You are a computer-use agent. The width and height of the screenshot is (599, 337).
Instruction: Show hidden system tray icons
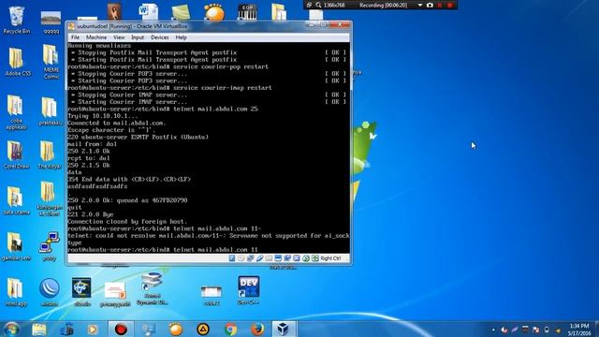[x=493, y=330]
